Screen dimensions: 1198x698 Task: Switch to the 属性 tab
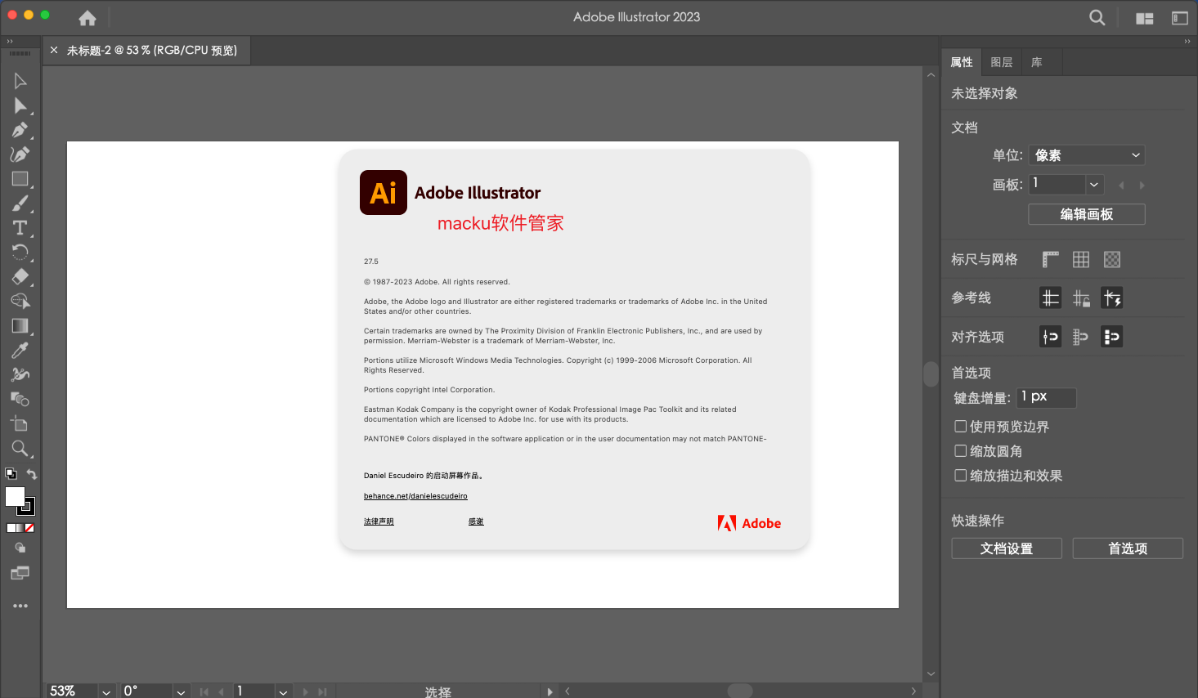962,62
